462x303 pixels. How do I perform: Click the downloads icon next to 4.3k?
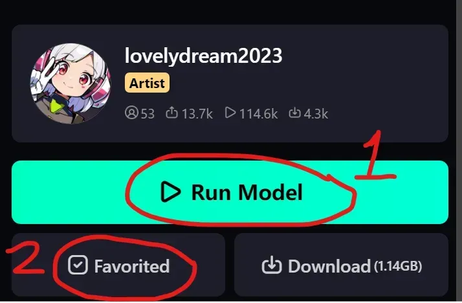point(294,113)
